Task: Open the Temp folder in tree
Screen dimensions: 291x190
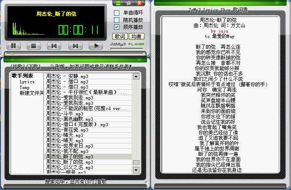Action: (x=24, y=87)
